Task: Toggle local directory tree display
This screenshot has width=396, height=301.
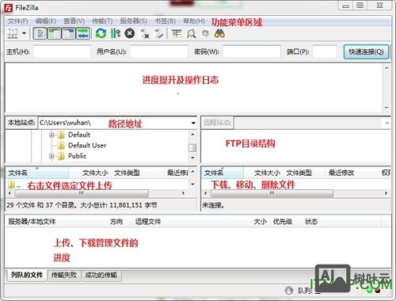Action: (x=54, y=33)
